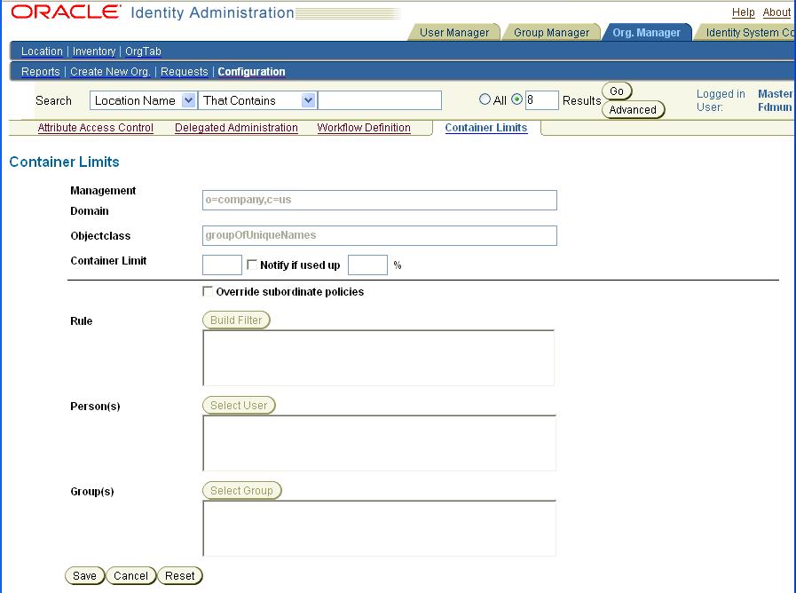The width and height of the screenshot is (796, 593).
Task: Open the Help link
Action: 744,12
